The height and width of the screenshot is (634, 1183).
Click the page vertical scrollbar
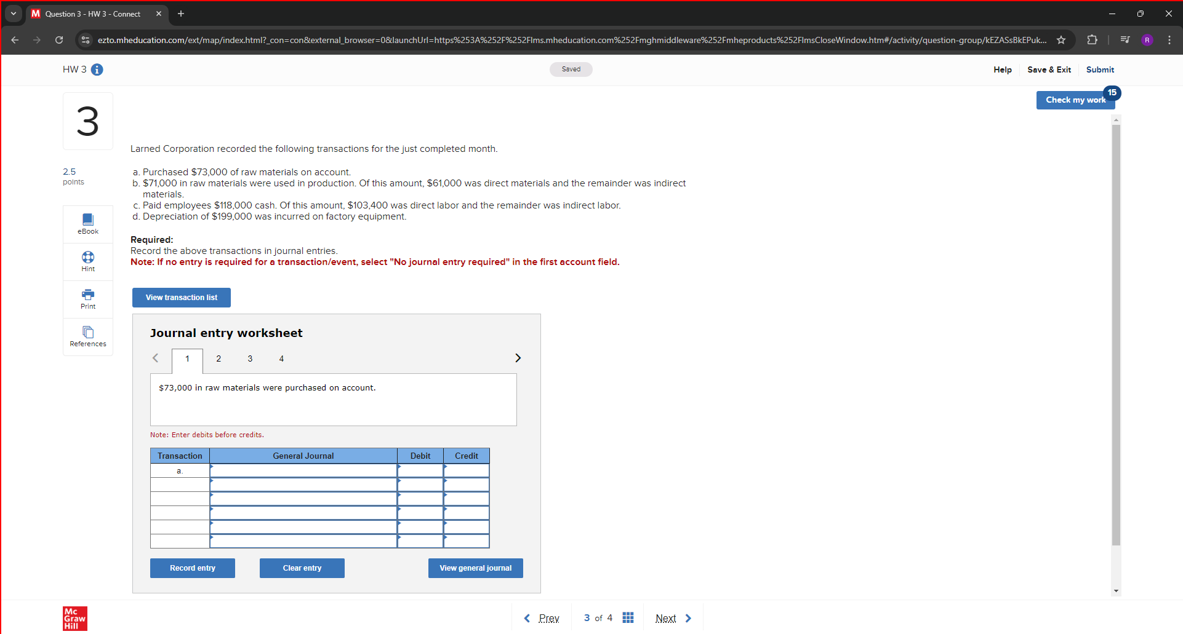1116,335
